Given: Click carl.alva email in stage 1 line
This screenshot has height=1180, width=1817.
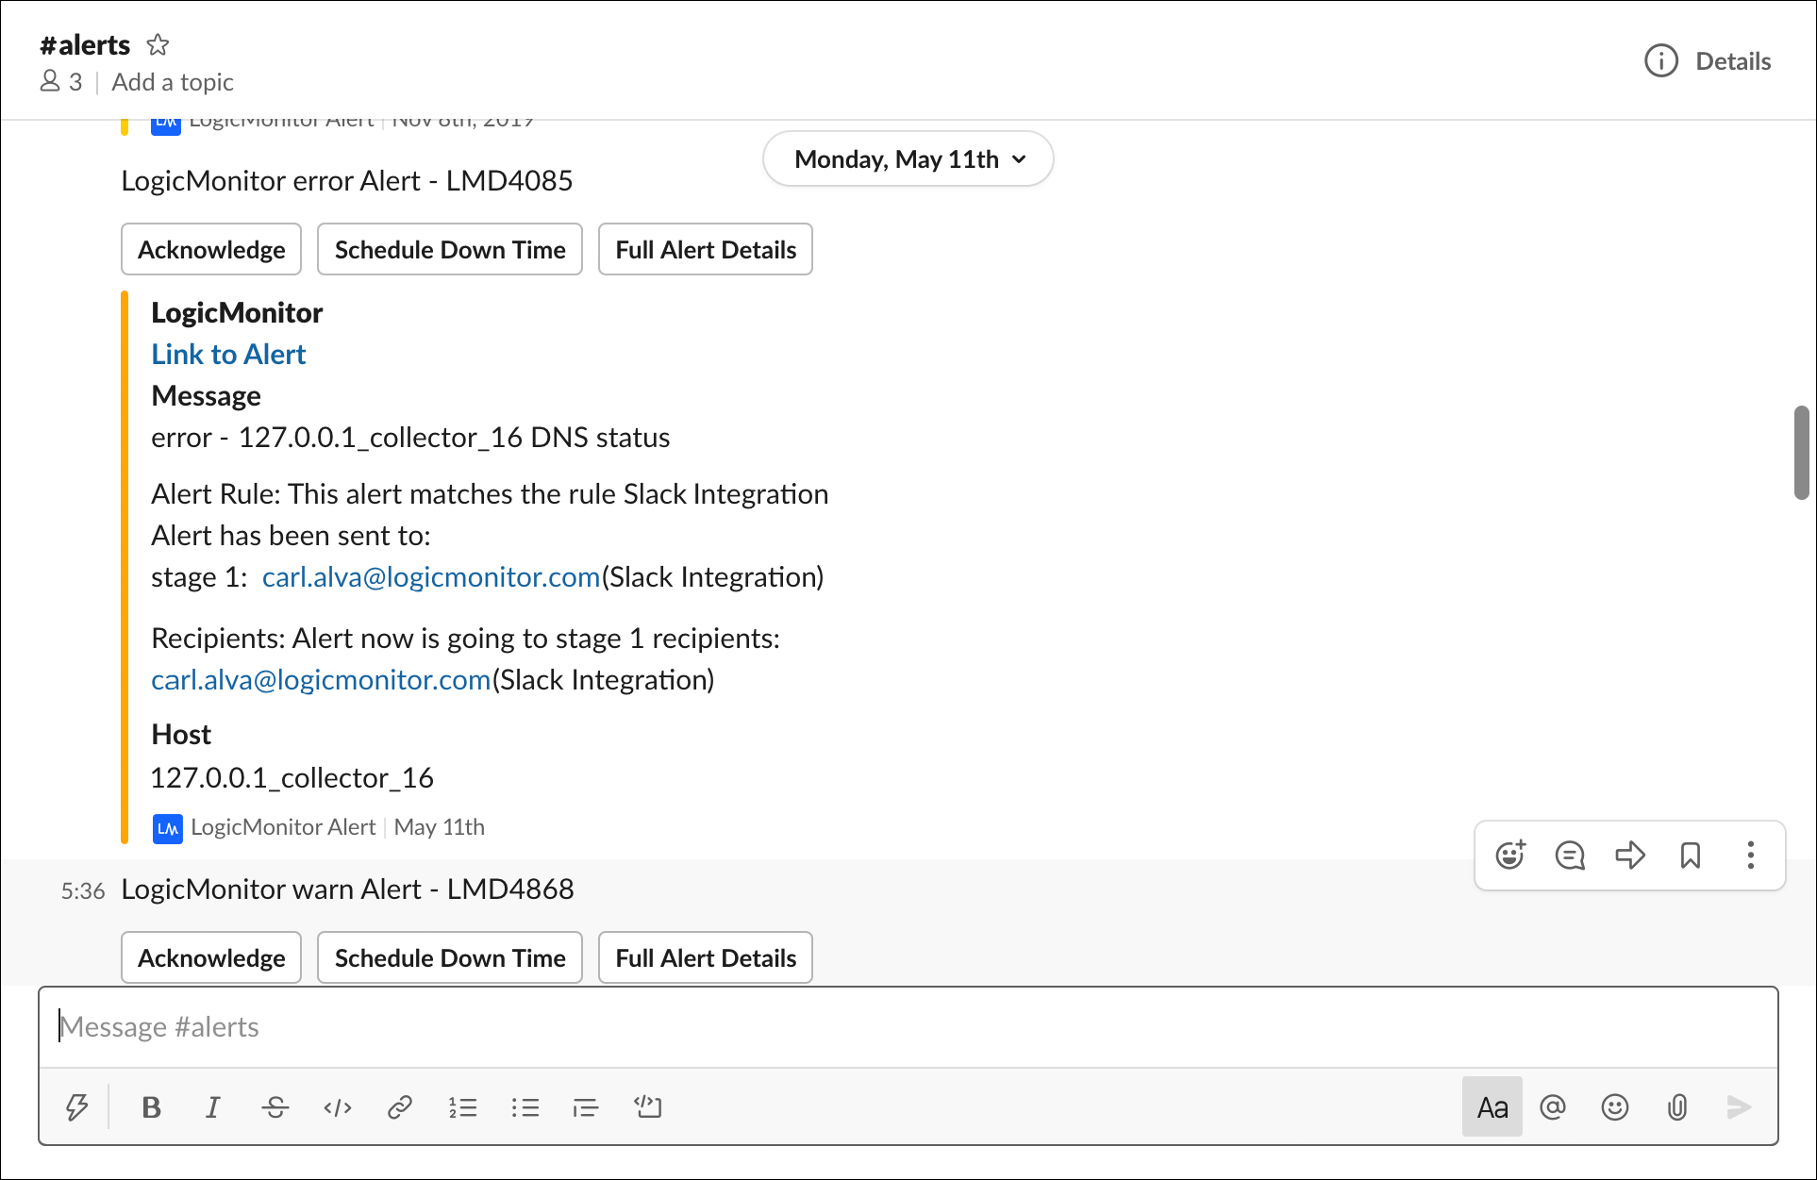Looking at the screenshot, I should (431, 576).
